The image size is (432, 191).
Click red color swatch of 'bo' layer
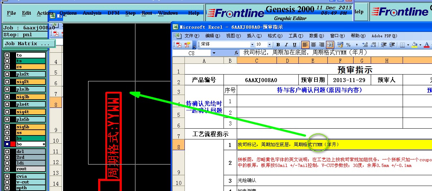13,144
